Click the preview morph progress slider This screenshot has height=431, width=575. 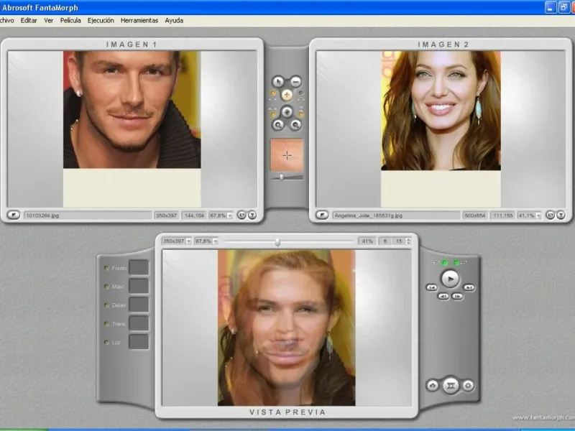tap(277, 241)
